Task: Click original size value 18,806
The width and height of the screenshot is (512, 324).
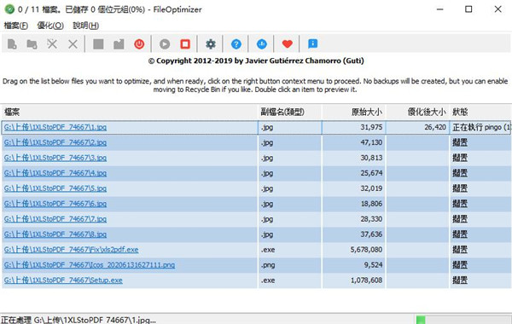Action: pyautogui.click(x=371, y=204)
